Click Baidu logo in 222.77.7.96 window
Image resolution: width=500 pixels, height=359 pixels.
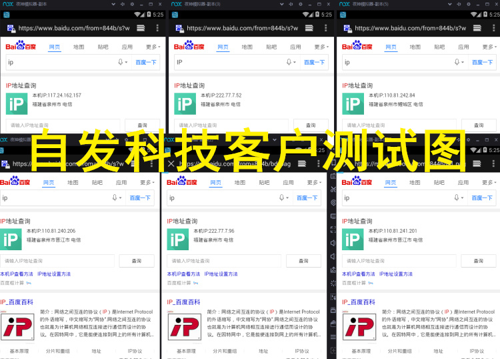pos(182,181)
